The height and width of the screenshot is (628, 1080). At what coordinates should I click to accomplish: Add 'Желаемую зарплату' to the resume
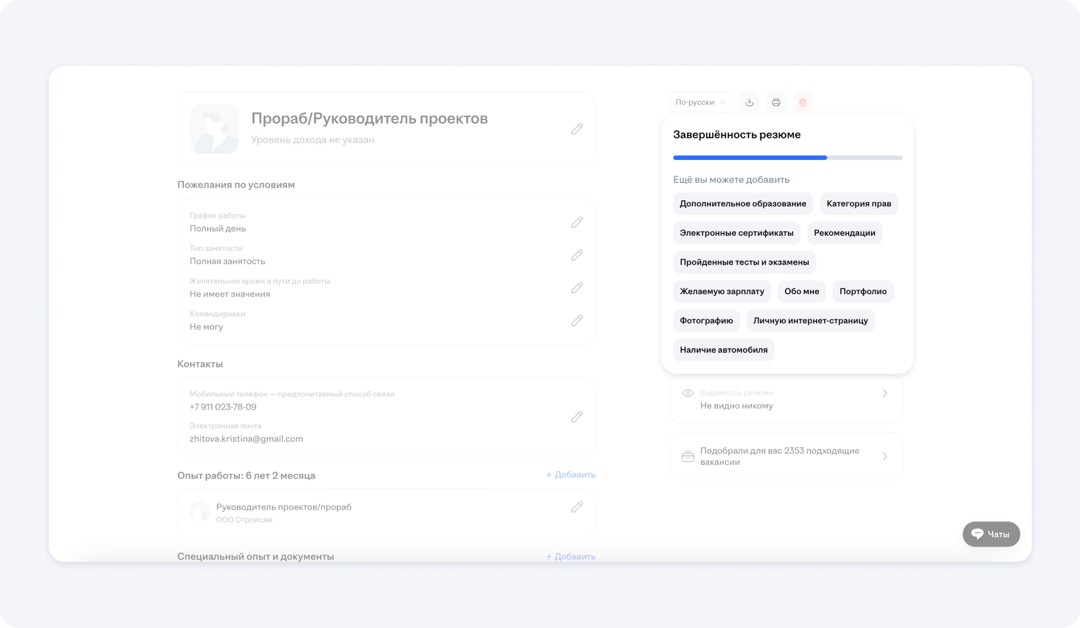coord(721,292)
